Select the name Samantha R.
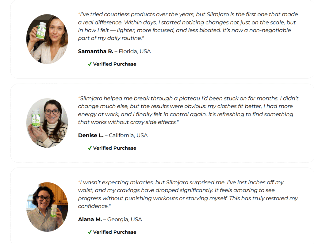314x244 pixels. click(x=96, y=51)
